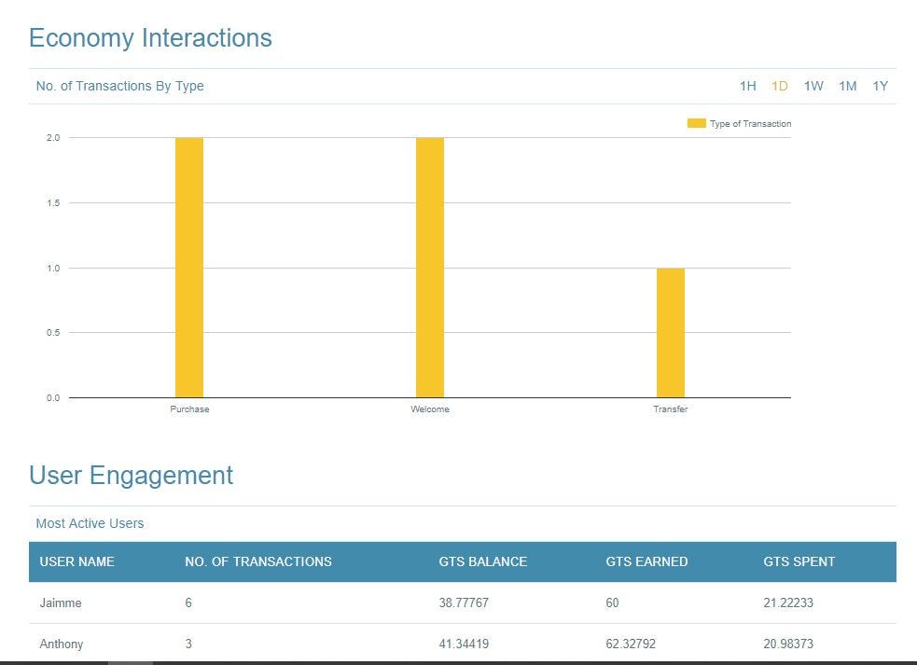Click the Welcome axis label

tap(429, 409)
